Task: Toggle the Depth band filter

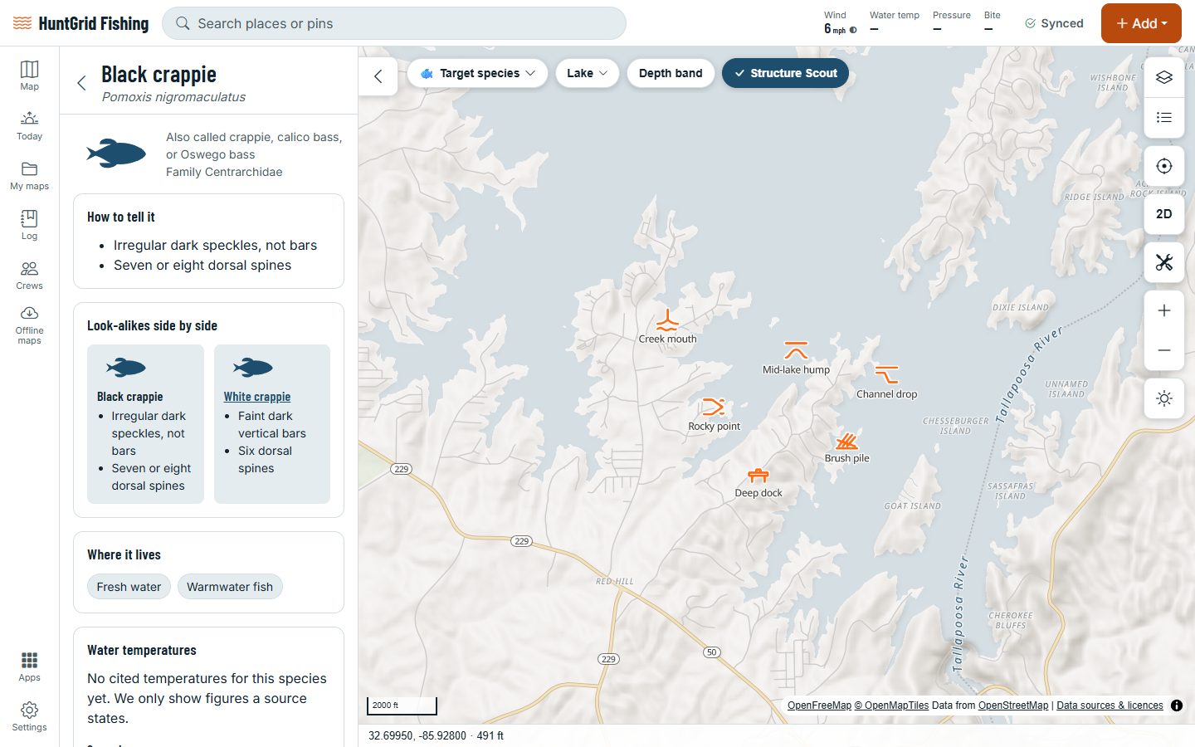Action: (x=671, y=73)
